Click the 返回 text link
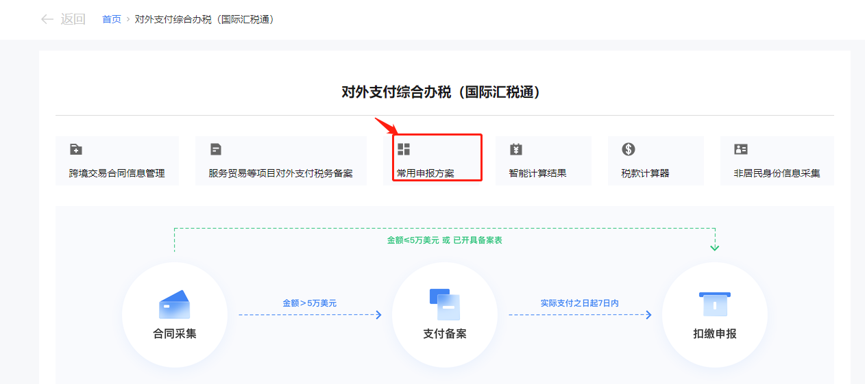The height and width of the screenshot is (384, 865). coord(73,19)
